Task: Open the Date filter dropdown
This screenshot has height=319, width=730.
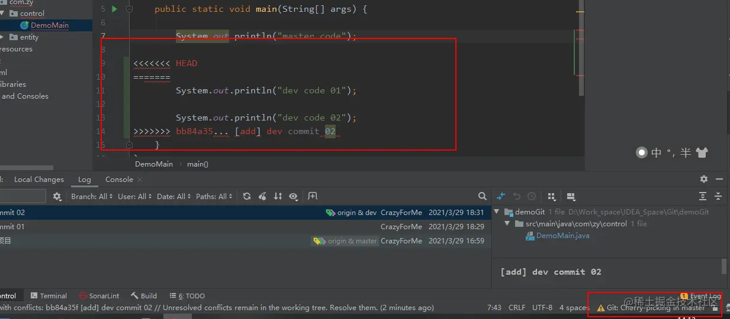Action: [x=173, y=196]
